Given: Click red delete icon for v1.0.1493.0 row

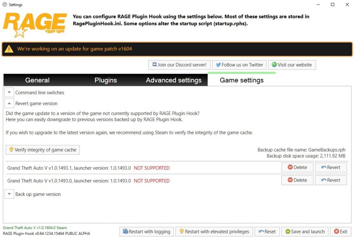Looking at the screenshot, I should coord(290,180).
